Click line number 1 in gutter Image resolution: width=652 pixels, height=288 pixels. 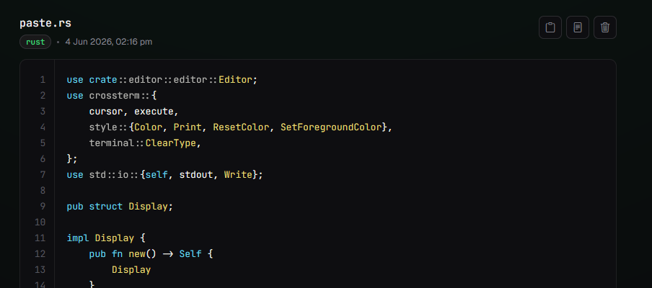pos(43,80)
